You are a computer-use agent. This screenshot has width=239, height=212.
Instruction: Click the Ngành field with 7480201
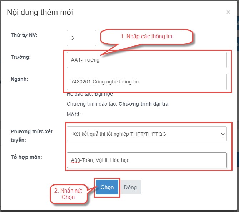(x=146, y=82)
